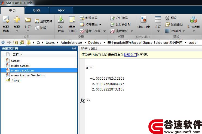
Task: Click Import Data (导入数据) icon
Action: [x=60, y=20]
